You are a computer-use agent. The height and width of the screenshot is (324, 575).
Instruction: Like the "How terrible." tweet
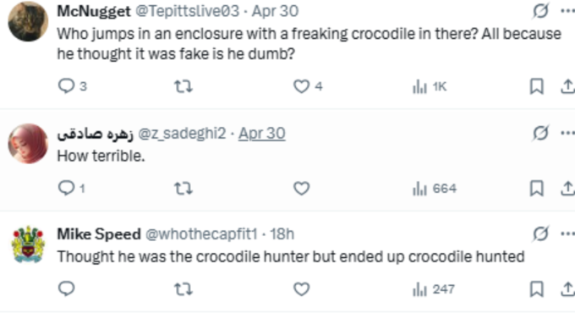(x=301, y=189)
